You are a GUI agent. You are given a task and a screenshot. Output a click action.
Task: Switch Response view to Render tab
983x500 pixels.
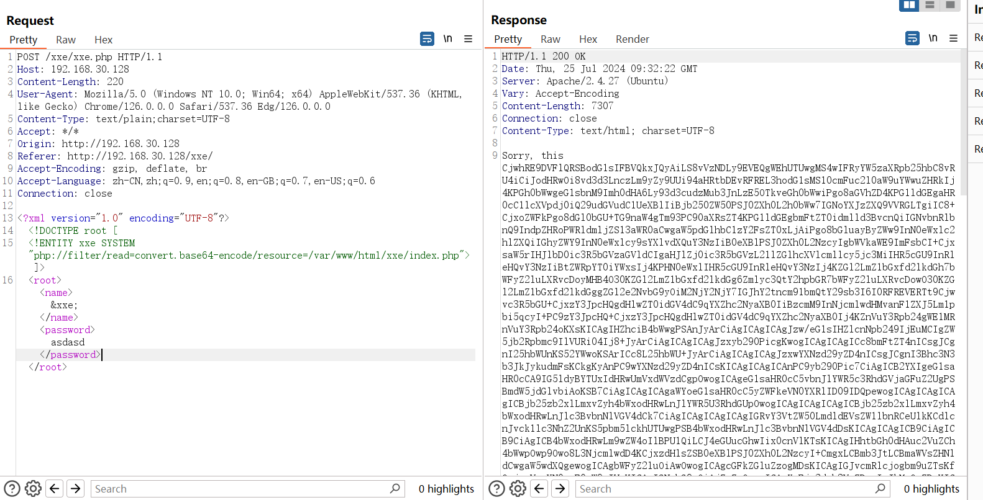click(633, 39)
